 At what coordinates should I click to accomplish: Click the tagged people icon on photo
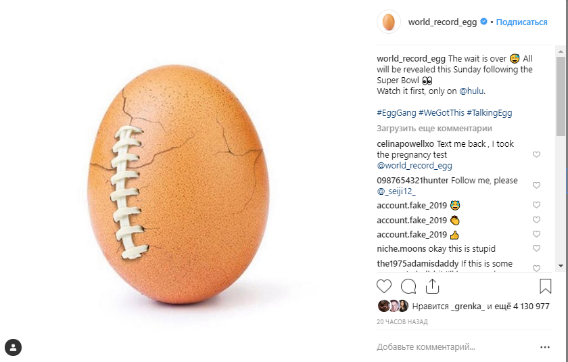pyautogui.click(x=14, y=348)
